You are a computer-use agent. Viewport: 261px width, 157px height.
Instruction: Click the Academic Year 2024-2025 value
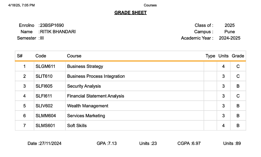(230, 38)
